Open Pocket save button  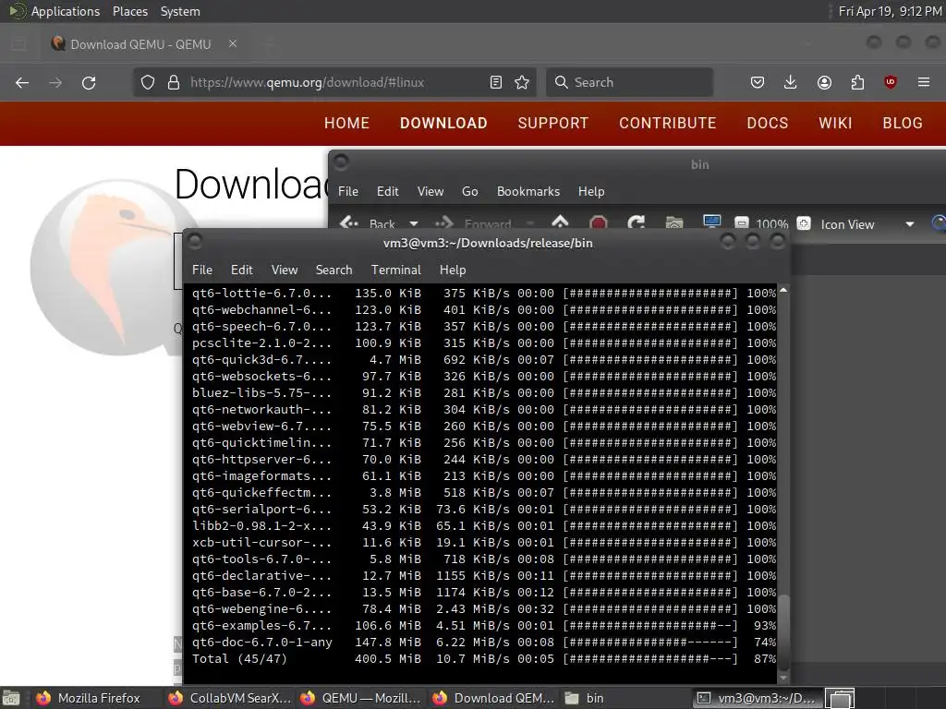(x=758, y=82)
